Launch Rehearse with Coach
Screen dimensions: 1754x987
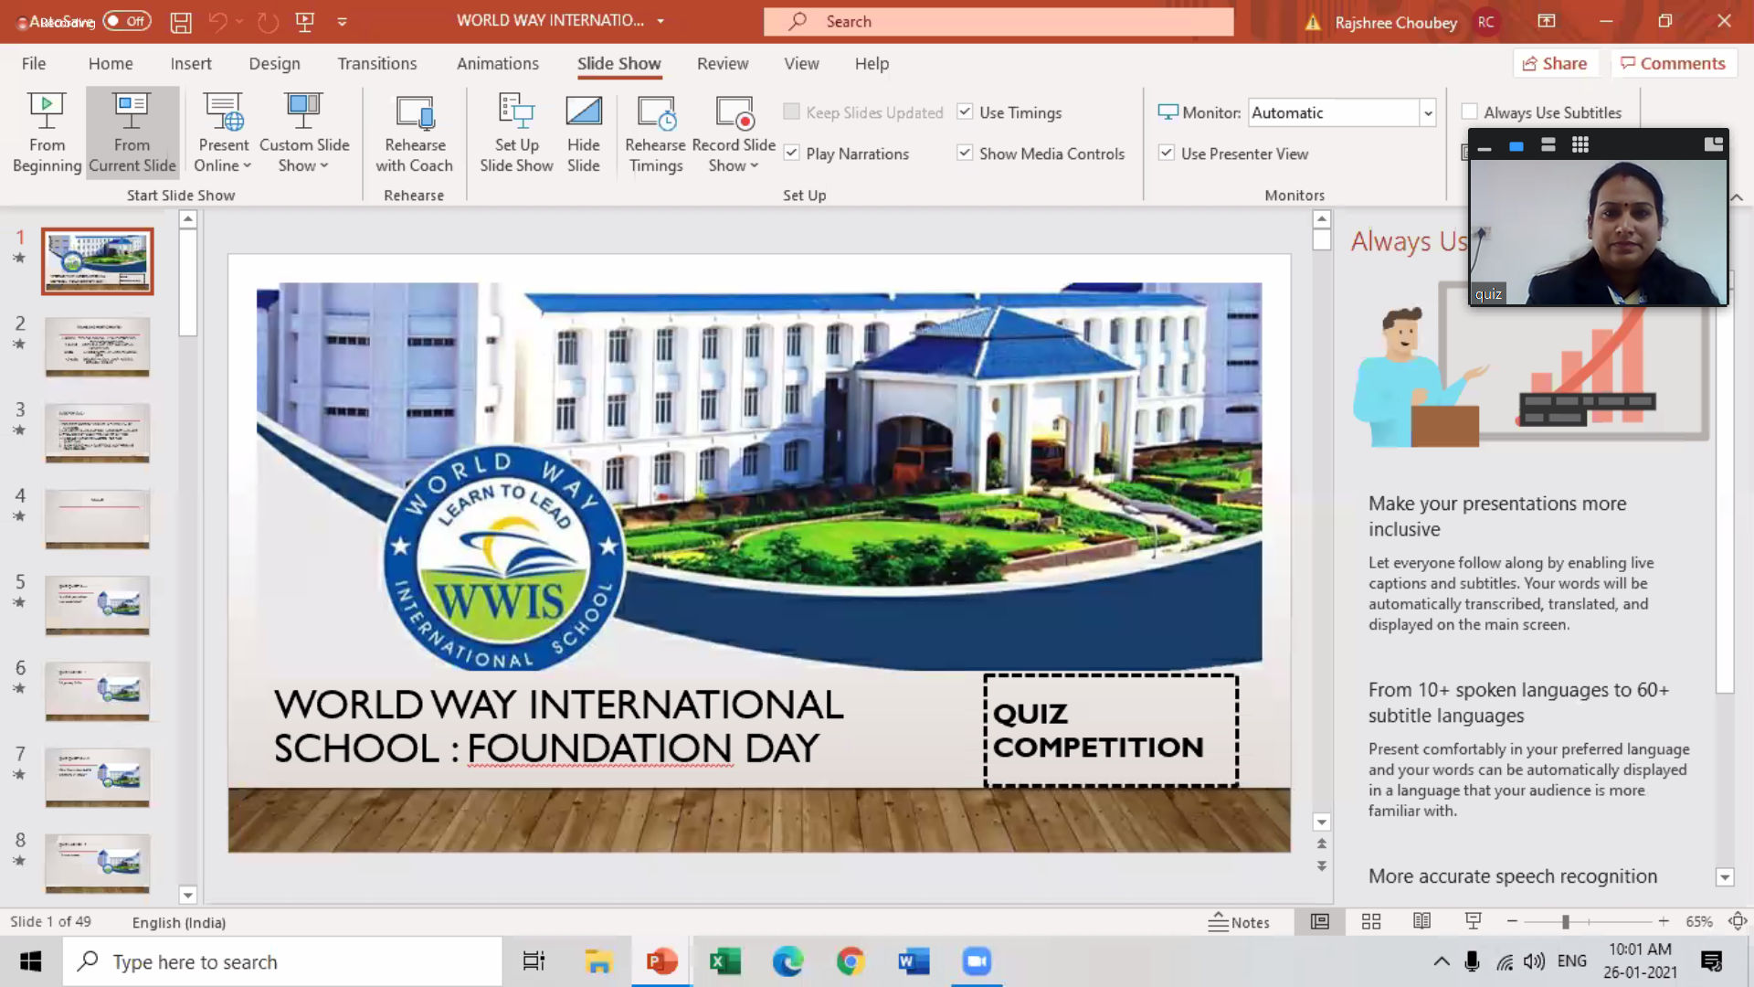point(414,133)
